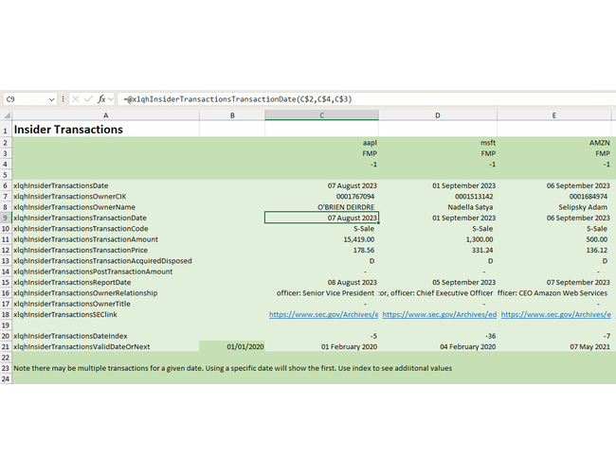Expand the formula bar chevron
This screenshot has height=473, width=616.
111,99
